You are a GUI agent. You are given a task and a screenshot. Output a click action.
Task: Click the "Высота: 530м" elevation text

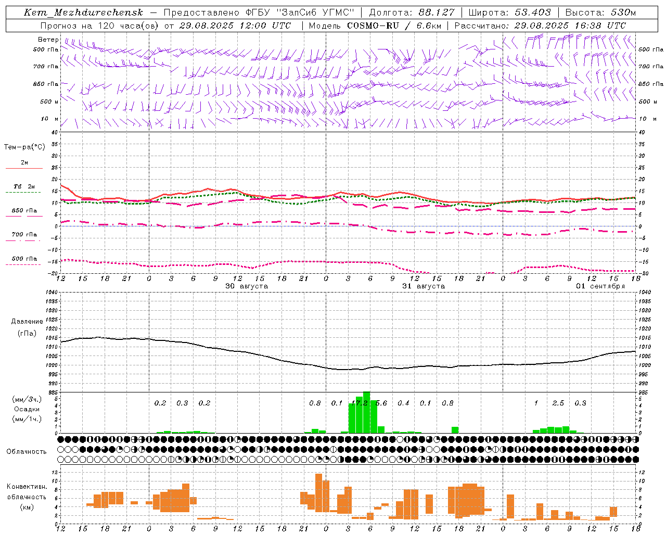[x=600, y=12]
